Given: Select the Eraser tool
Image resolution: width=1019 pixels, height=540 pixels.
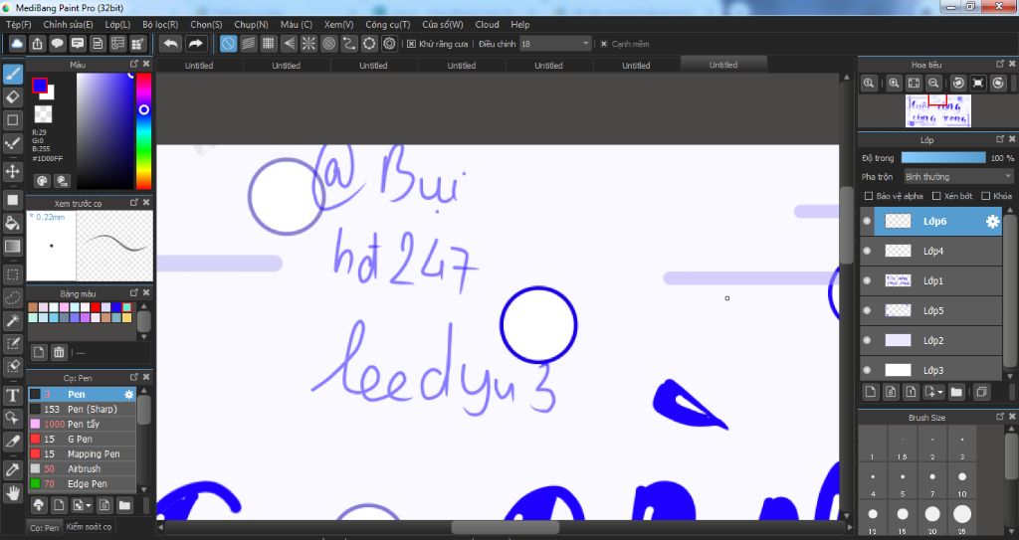Looking at the screenshot, I should click(12, 97).
